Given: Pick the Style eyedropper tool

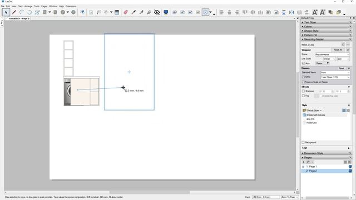Looking at the screenshot, I should [133, 12].
